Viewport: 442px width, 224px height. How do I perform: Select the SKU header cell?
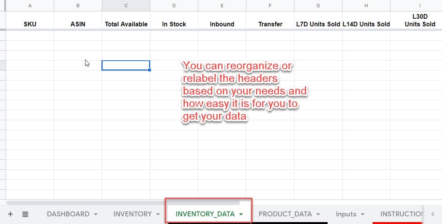[30, 24]
